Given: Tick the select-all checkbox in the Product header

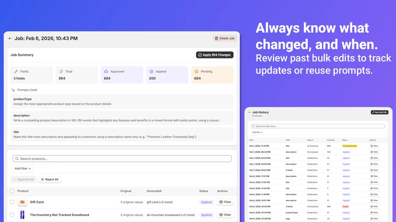Looking at the screenshot, I should click(x=12, y=191).
